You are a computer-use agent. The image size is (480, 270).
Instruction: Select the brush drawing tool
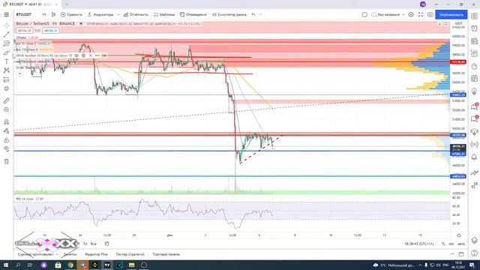(x=7, y=52)
